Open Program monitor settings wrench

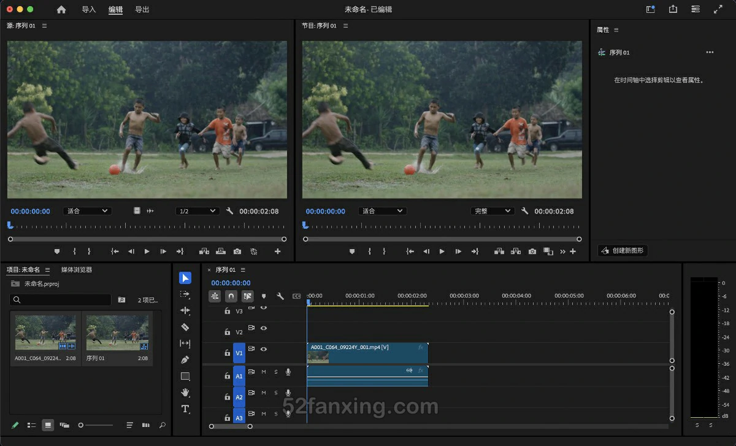tap(525, 211)
